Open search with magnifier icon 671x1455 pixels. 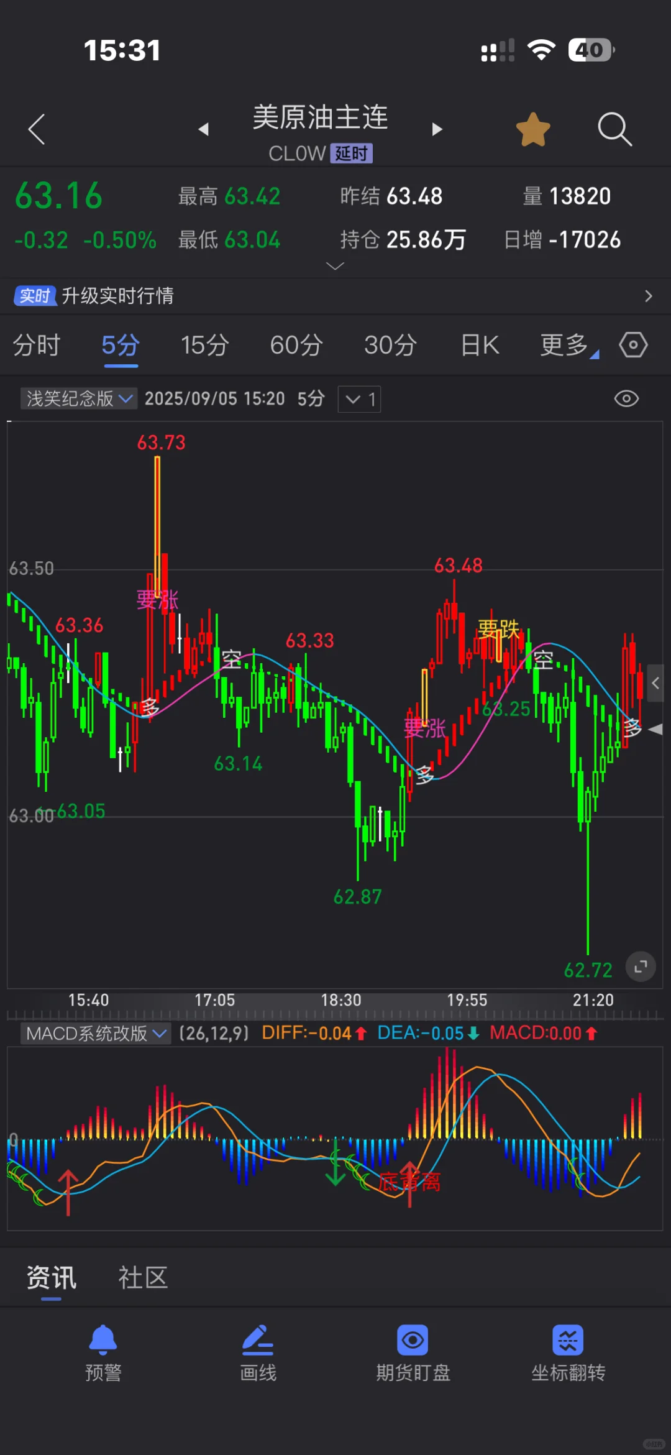coord(614,129)
